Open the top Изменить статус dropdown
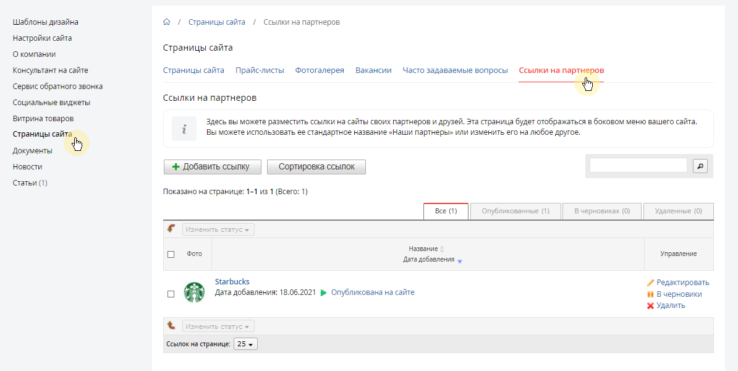Screen dimensions: 738x371 218,229
